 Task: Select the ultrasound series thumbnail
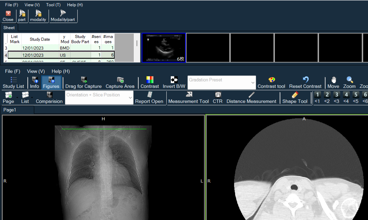click(x=164, y=48)
